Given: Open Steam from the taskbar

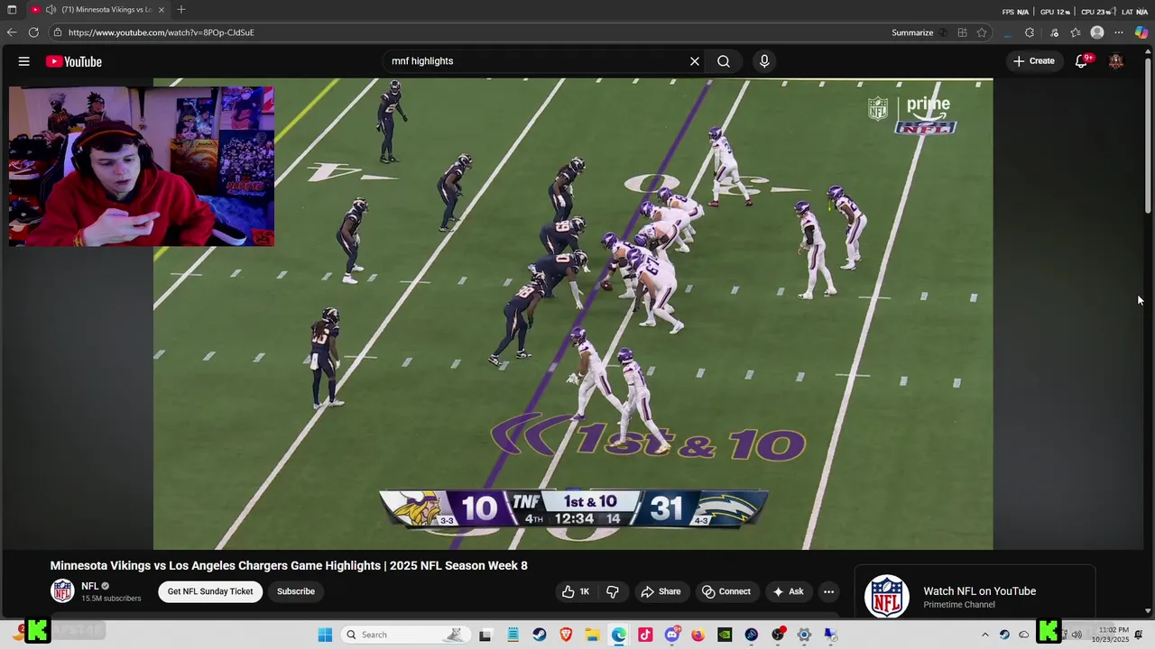Looking at the screenshot, I should coord(539,635).
